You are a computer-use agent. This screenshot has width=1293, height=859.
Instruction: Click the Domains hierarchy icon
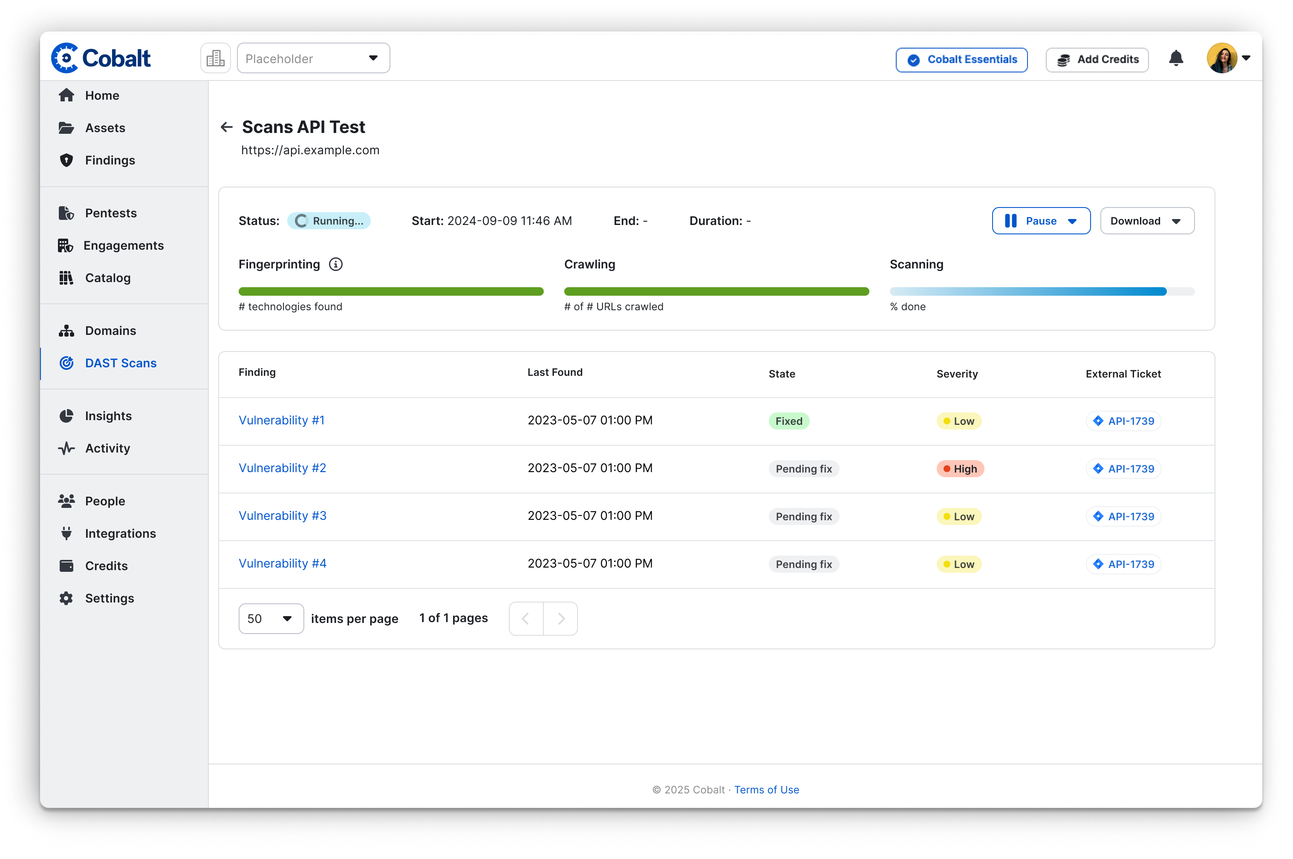tap(66, 331)
